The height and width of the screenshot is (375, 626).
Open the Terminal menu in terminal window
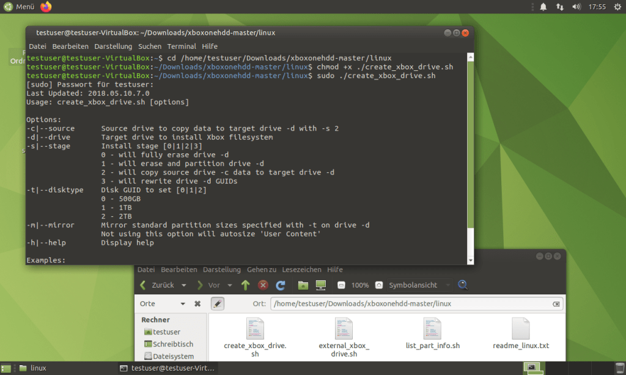pos(182,46)
